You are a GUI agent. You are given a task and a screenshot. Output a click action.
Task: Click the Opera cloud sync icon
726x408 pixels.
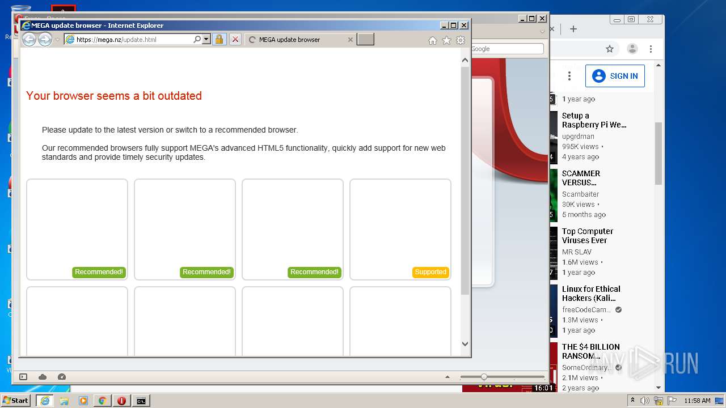[x=43, y=377]
